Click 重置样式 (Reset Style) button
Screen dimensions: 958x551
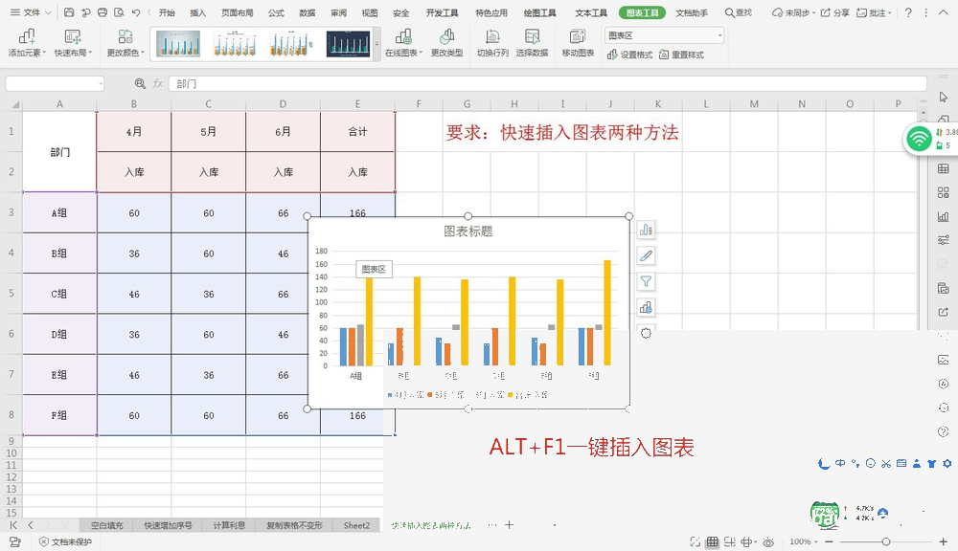tap(681, 55)
